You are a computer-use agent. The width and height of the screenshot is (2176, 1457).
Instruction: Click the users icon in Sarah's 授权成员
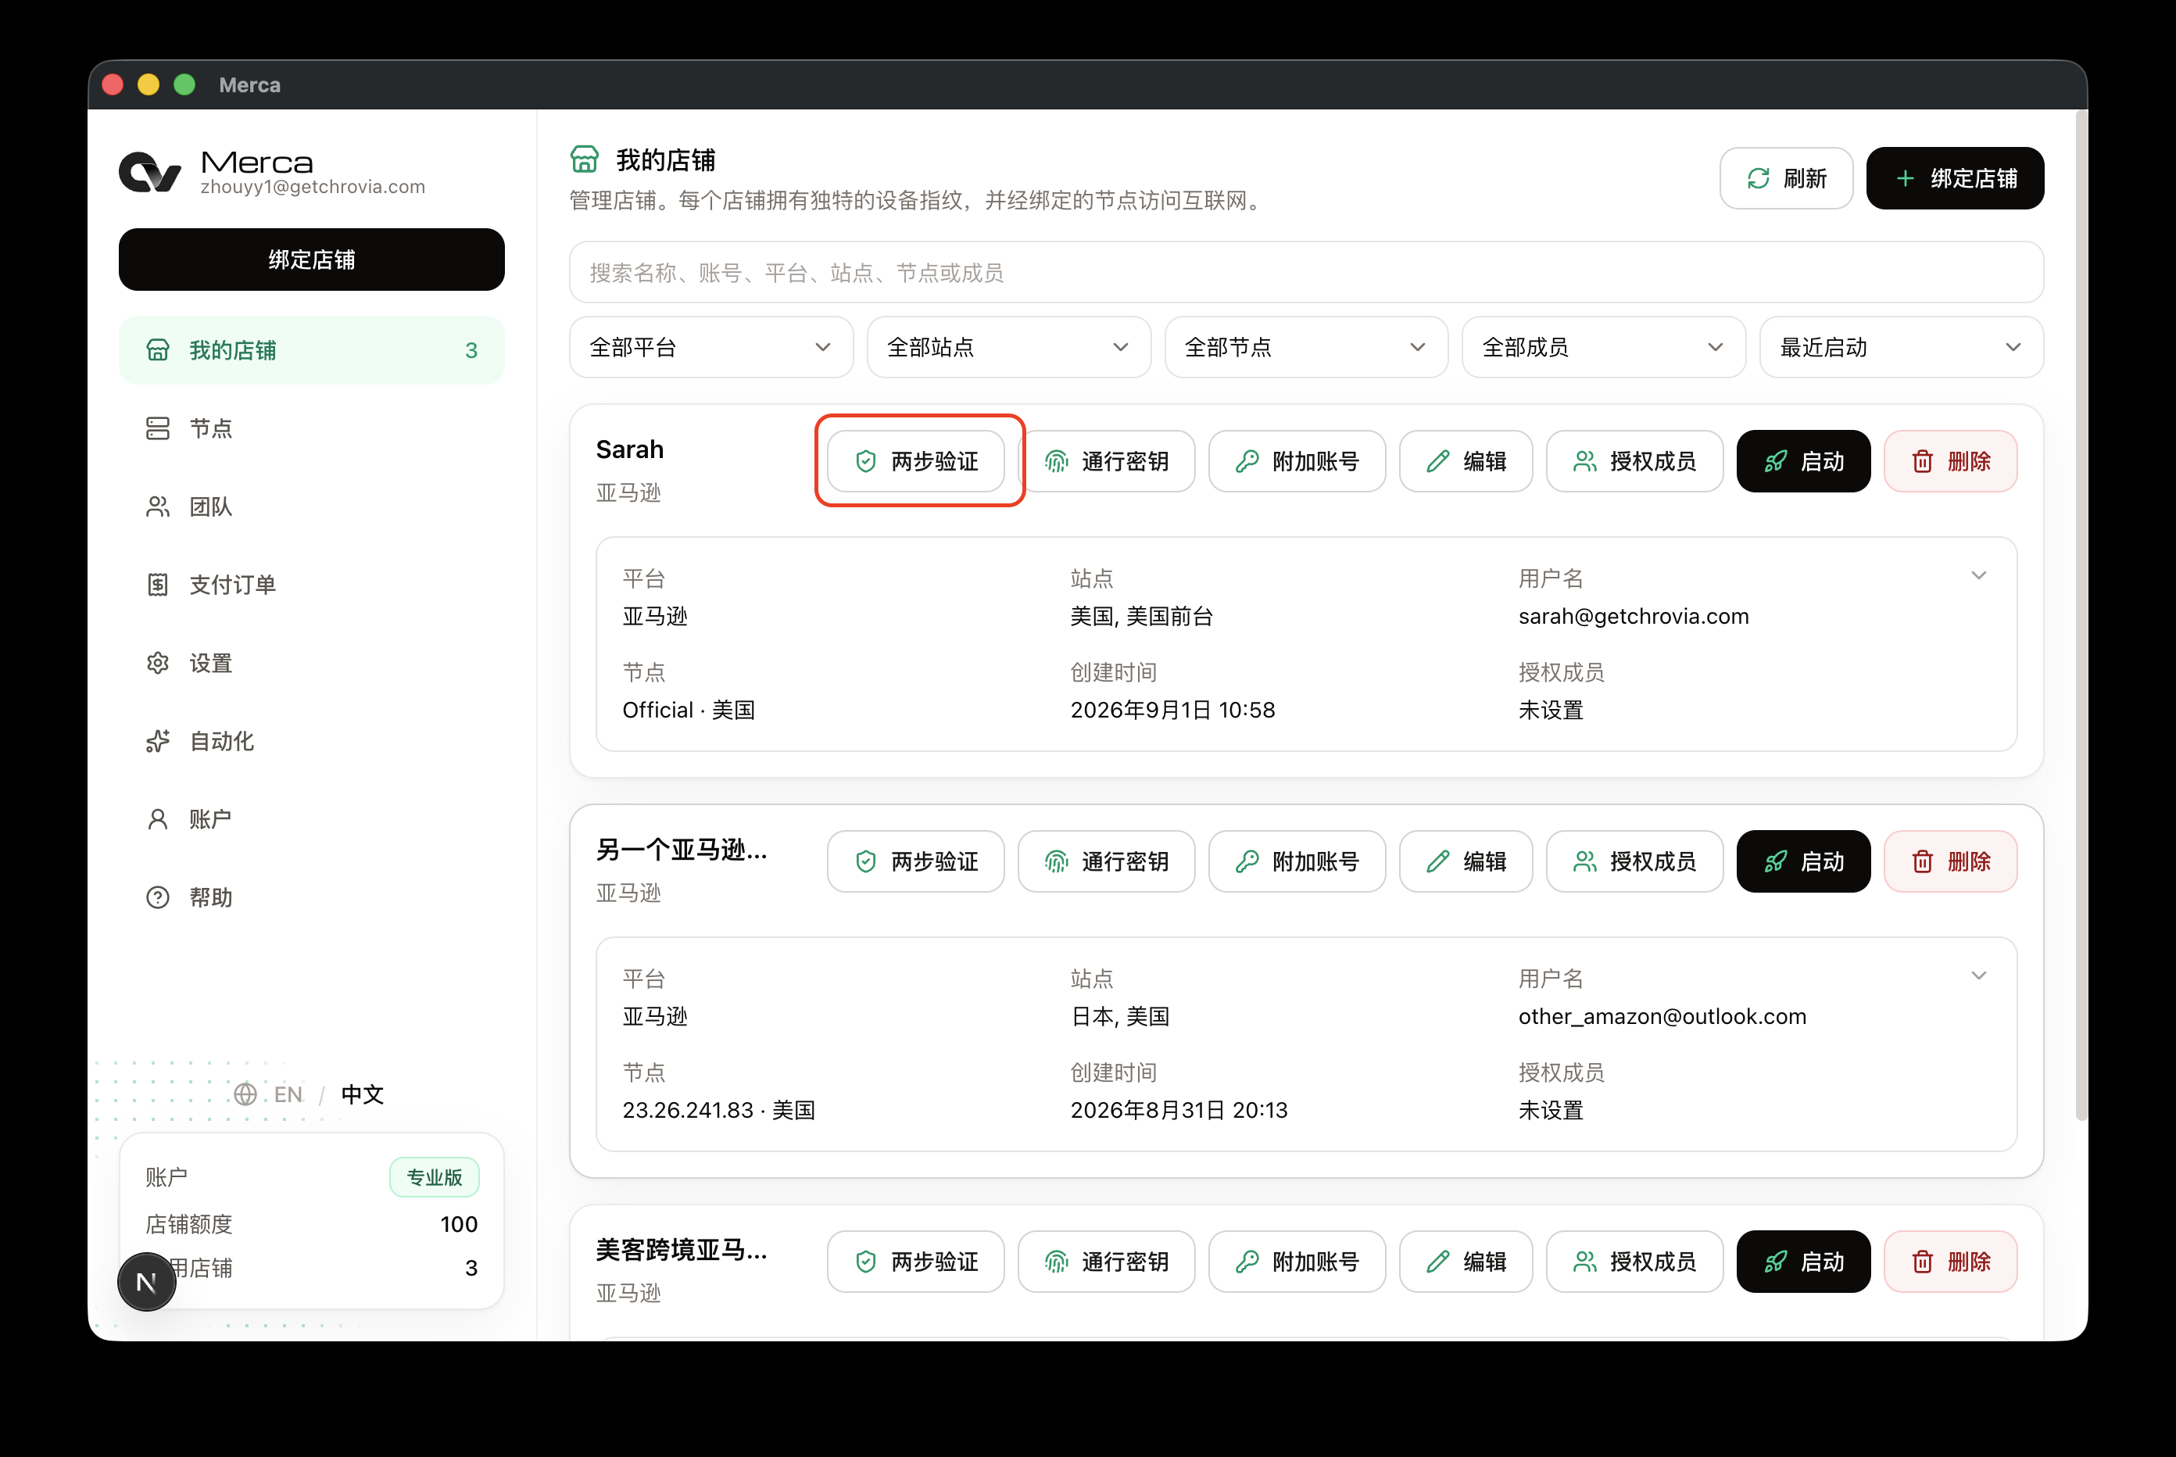coord(1584,461)
